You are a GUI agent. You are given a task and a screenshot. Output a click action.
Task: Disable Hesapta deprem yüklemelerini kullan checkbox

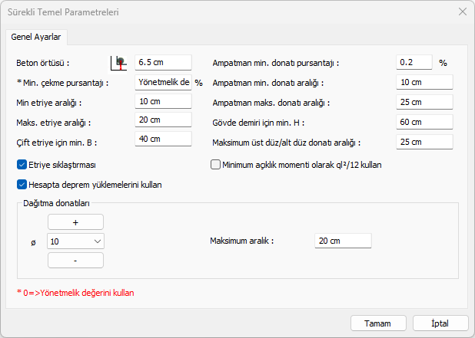[x=22, y=184]
